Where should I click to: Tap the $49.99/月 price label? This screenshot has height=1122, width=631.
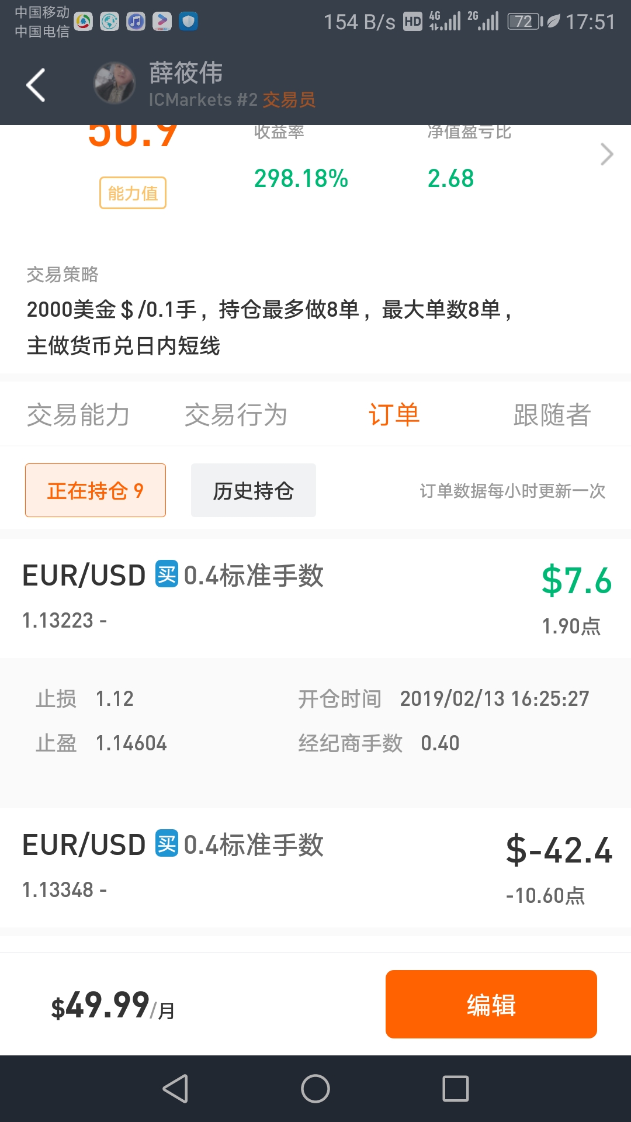(x=113, y=1006)
